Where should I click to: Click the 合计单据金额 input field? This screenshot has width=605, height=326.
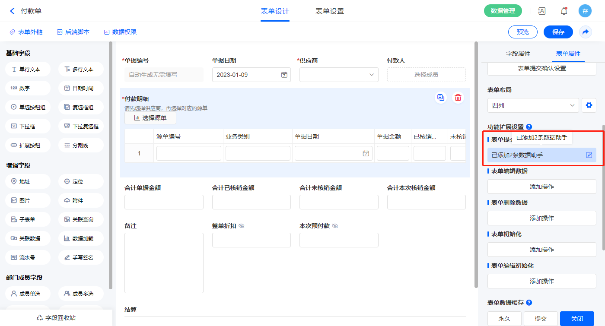(164, 202)
